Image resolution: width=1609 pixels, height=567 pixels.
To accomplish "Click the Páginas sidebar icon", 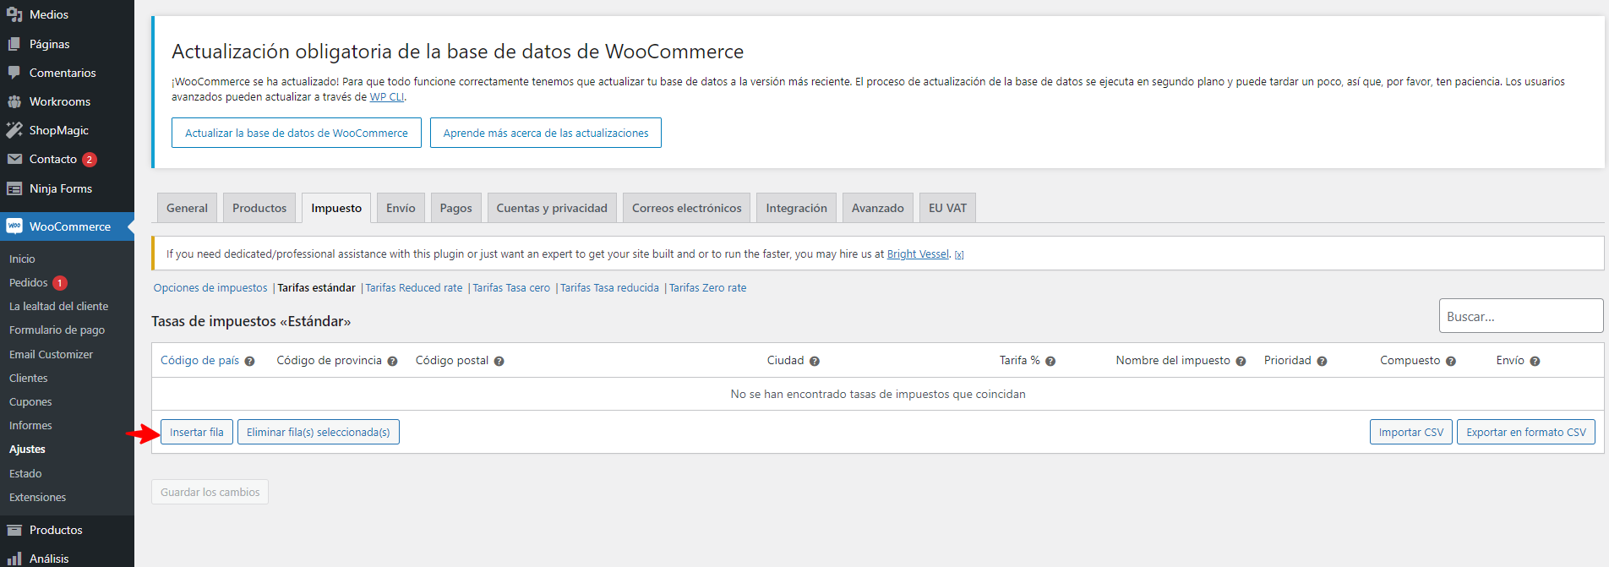I will 14,44.
